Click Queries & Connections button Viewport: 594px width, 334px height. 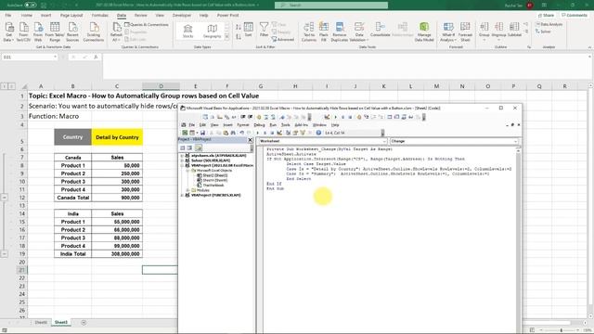147,25
